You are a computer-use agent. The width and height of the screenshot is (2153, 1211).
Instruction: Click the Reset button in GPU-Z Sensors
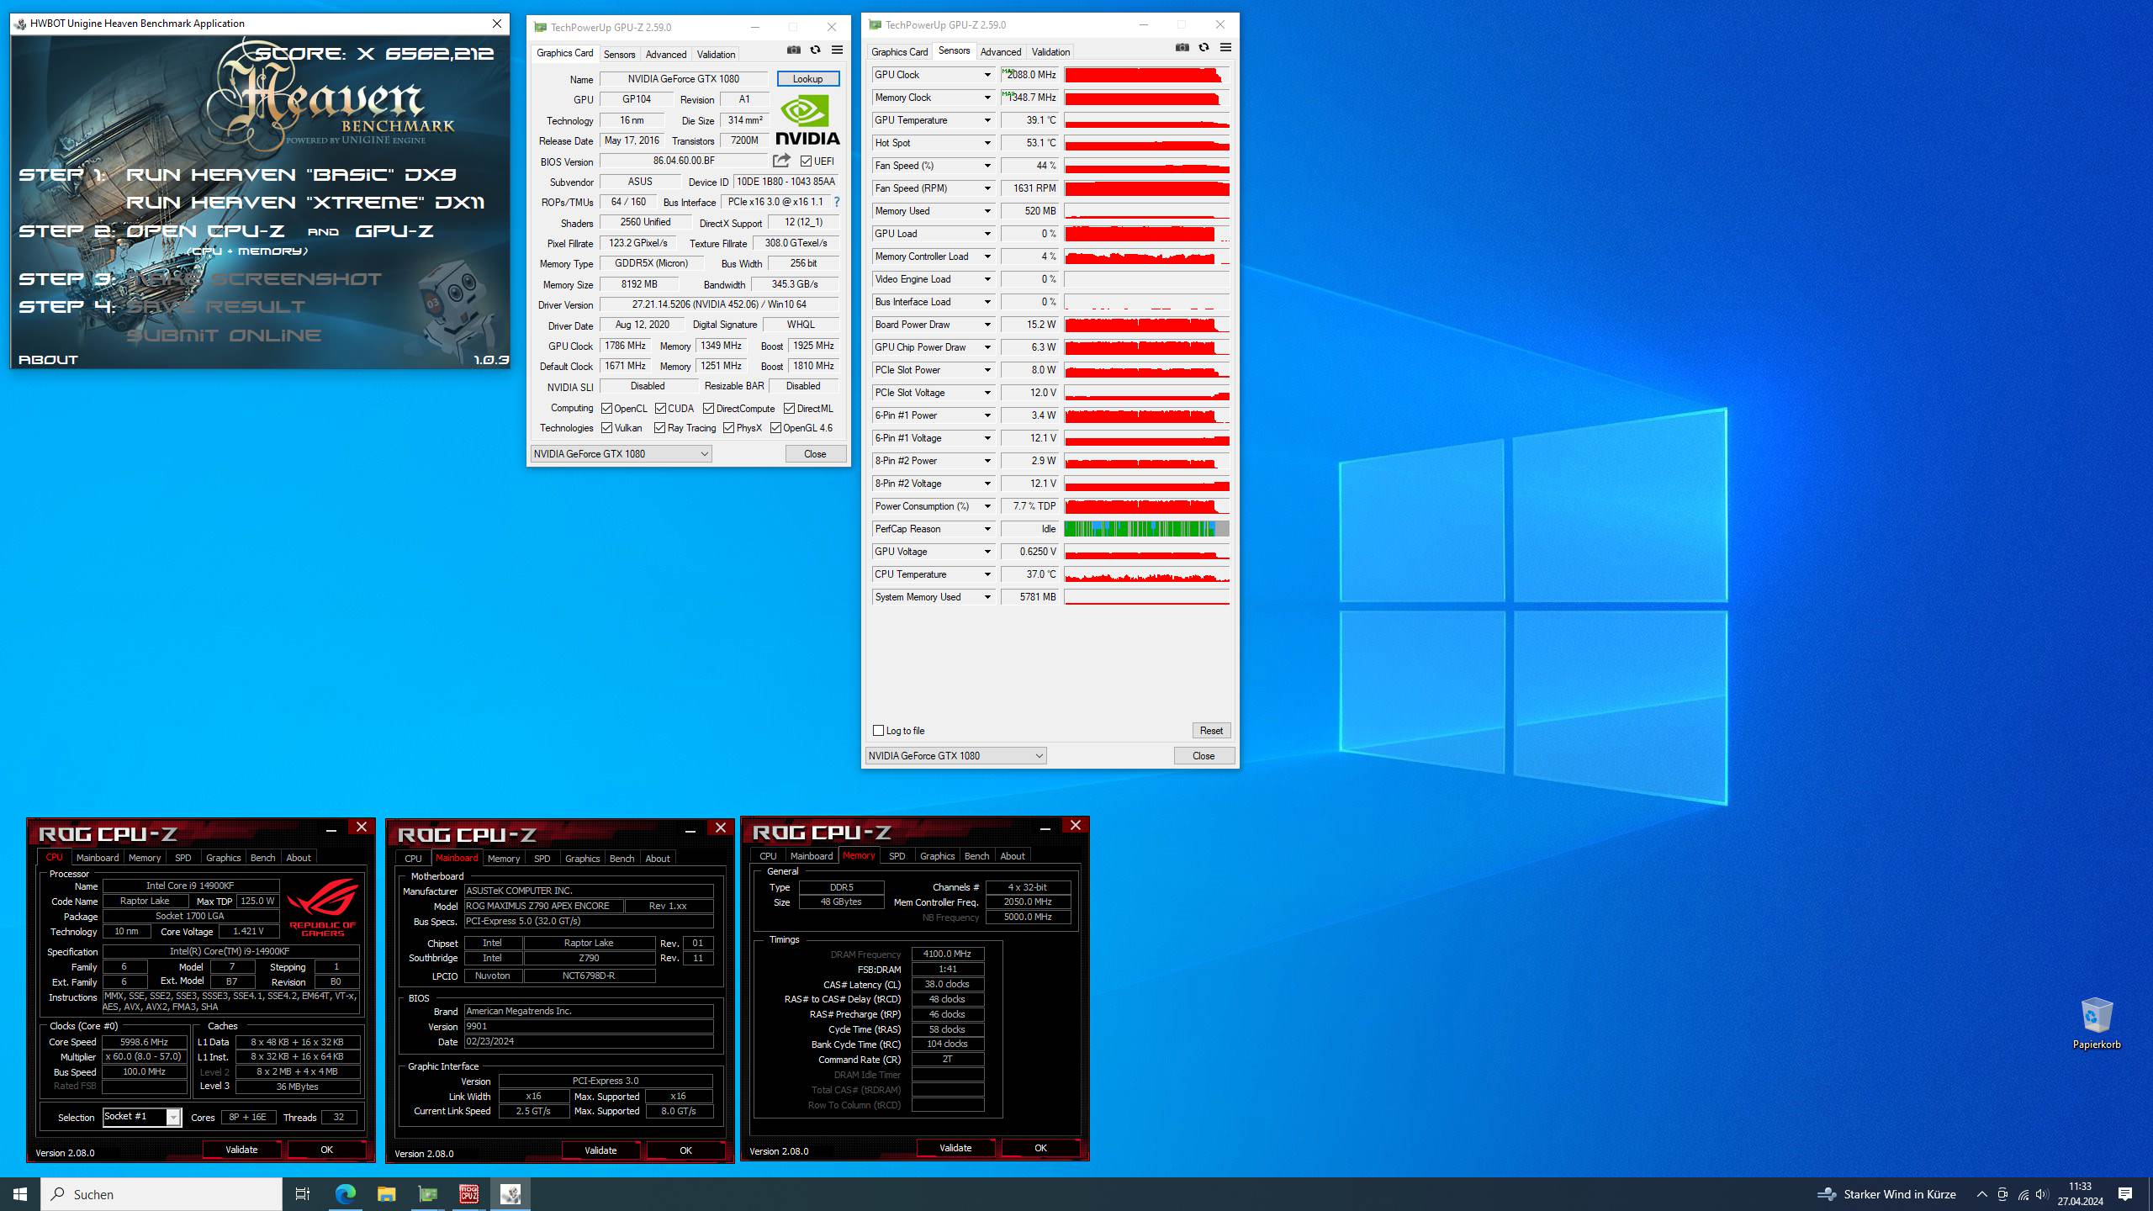[1211, 731]
